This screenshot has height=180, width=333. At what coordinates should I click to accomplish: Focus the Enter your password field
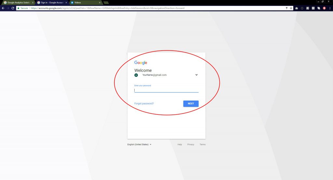click(166, 90)
